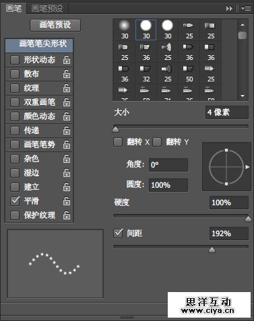Image resolution: width=254 pixels, height=321 pixels.
Task: Open the 传递 settings label
Action: point(32,131)
